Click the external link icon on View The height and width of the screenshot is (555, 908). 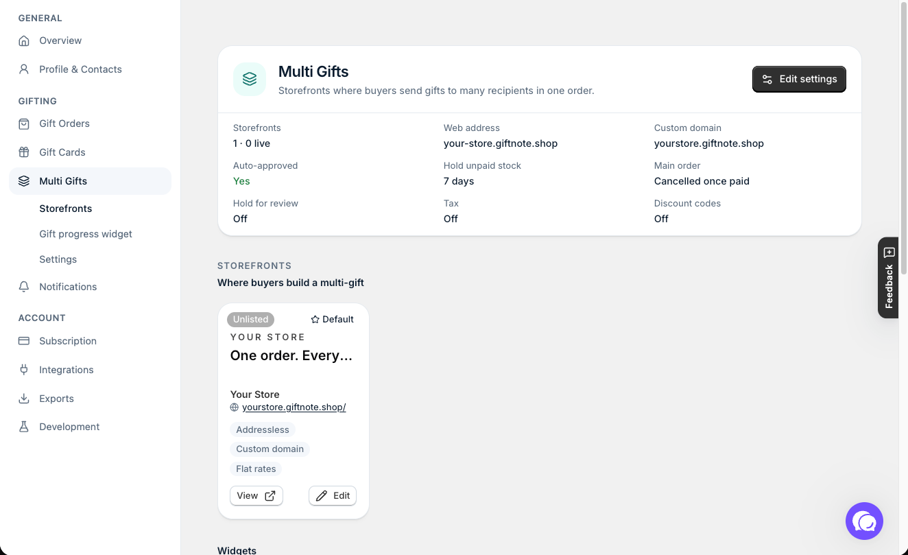click(270, 495)
